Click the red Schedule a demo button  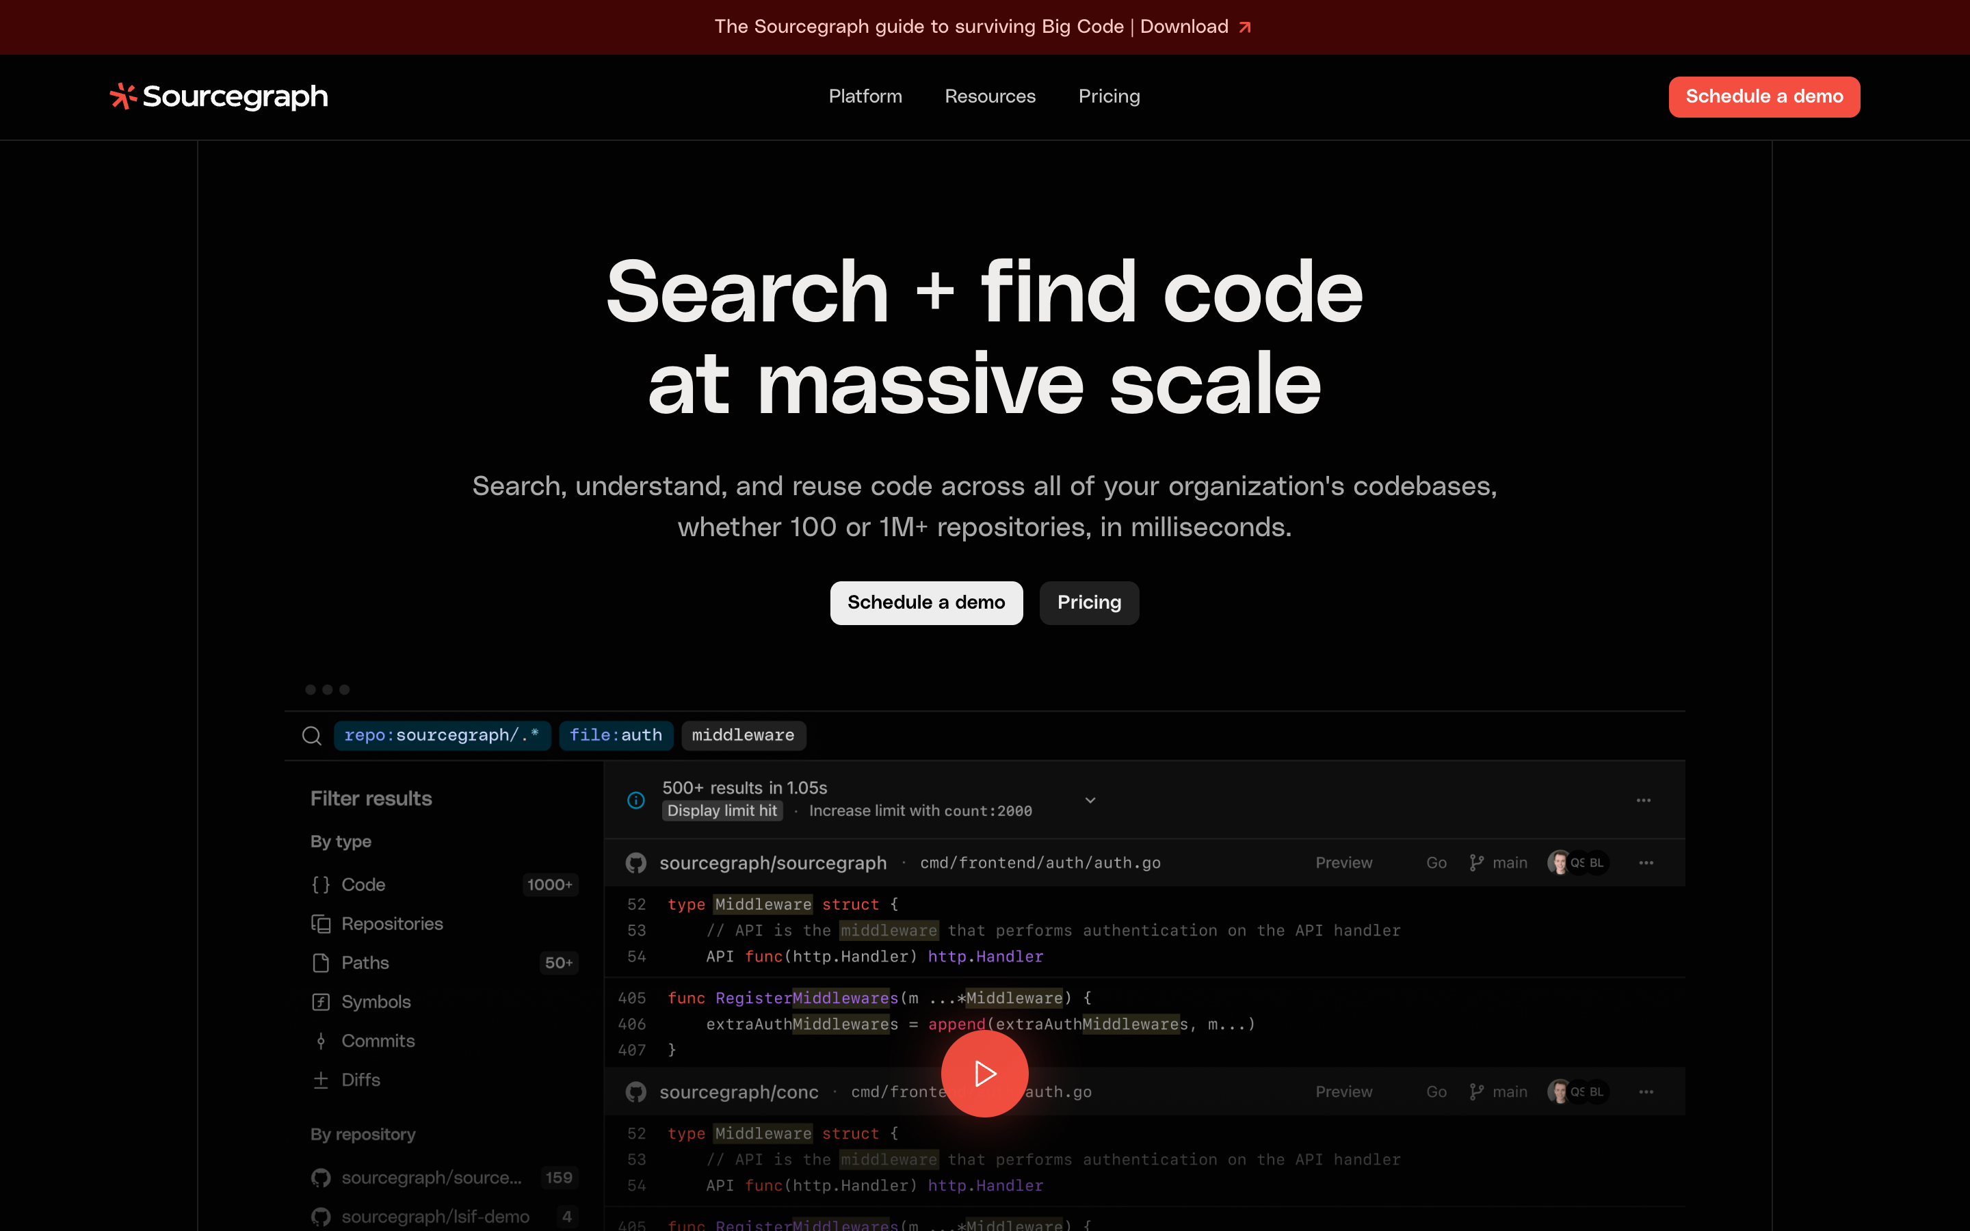1764,97
